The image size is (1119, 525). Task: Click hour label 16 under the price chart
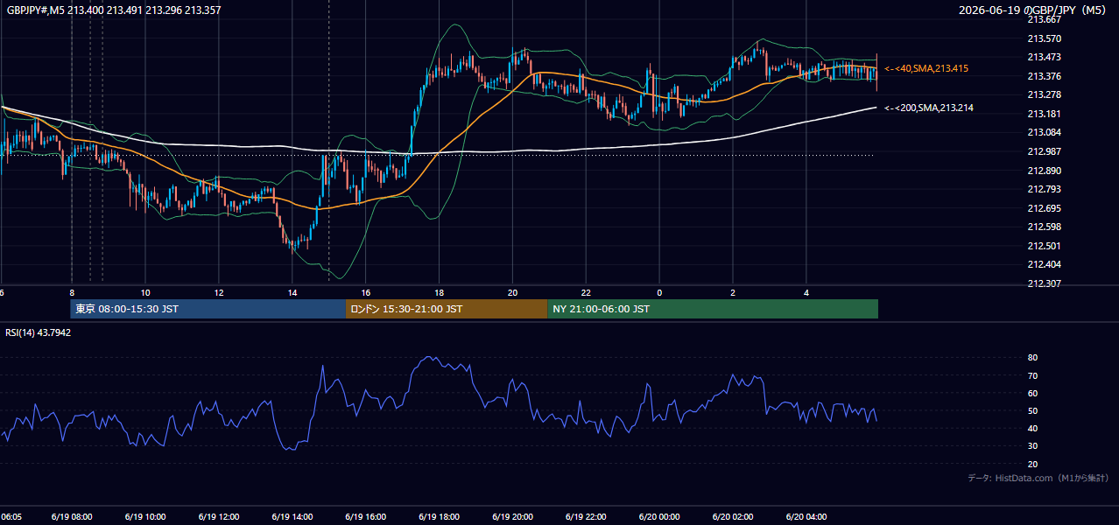pyautogui.click(x=366, y=292)
